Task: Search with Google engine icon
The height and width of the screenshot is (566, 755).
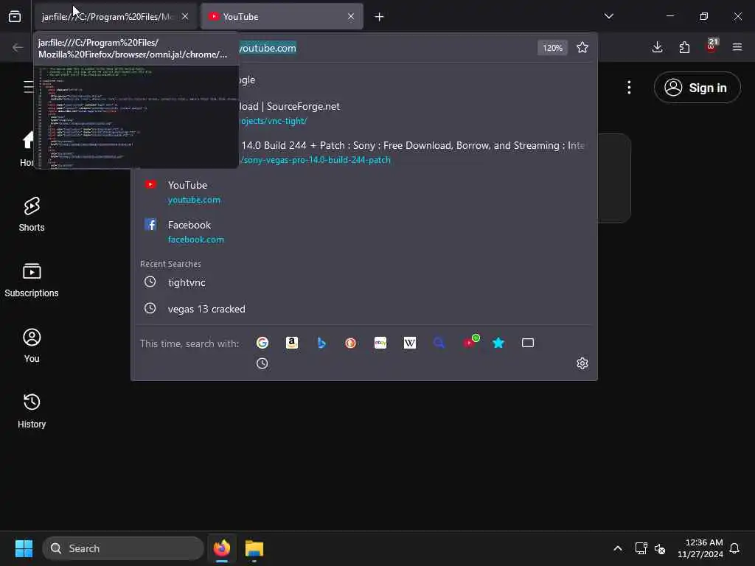Action: (x=262, y=343)
